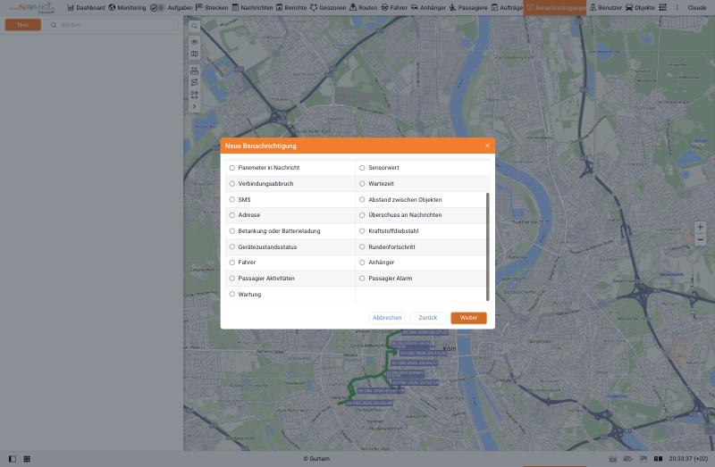Open the Dashboard tab
715x467 pixels.
pos(86,8)
